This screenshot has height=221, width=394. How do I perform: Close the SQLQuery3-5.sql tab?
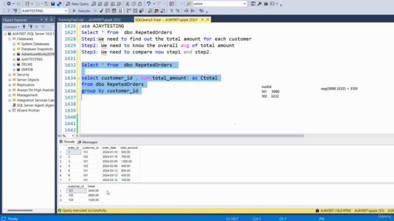tap(207, 20)
